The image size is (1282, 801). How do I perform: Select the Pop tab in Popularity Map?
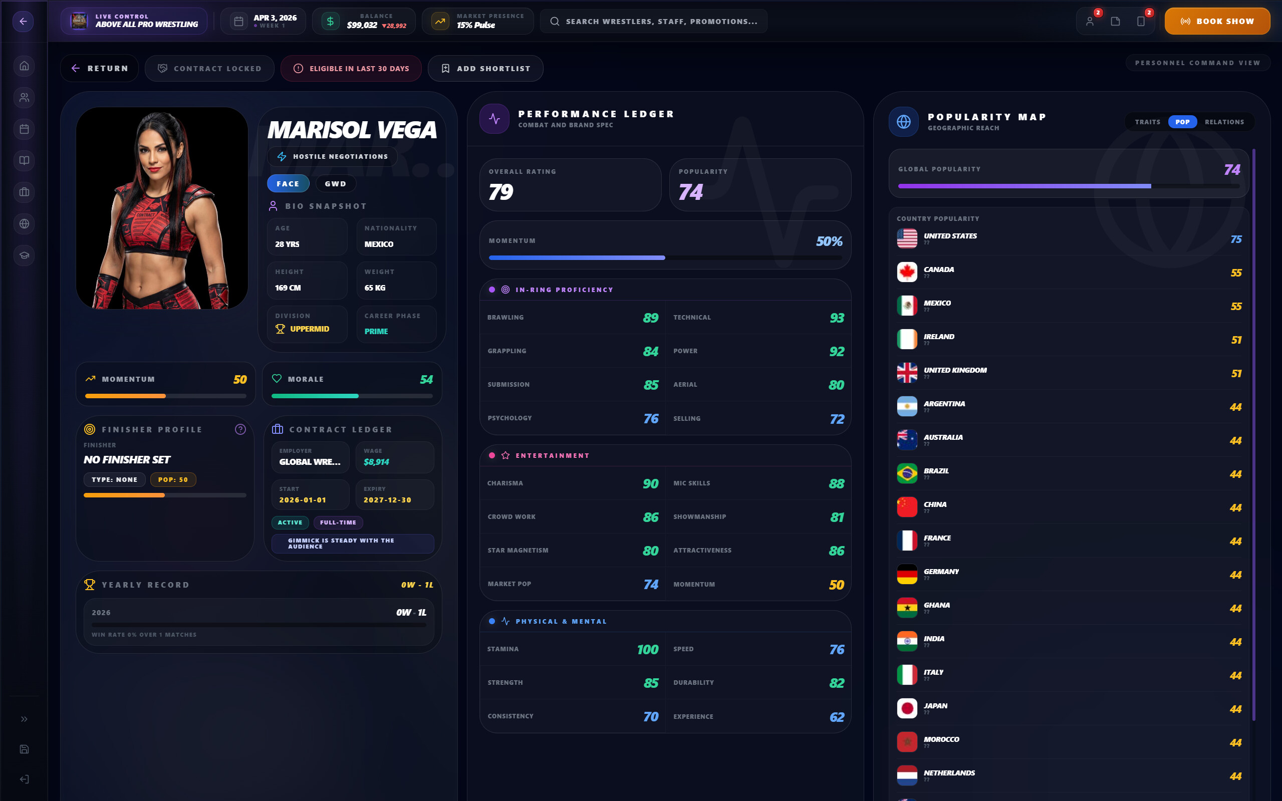1182,122
